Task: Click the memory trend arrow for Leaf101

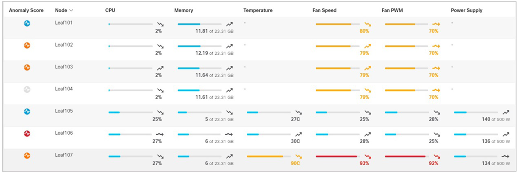Action: click(229, 24)
